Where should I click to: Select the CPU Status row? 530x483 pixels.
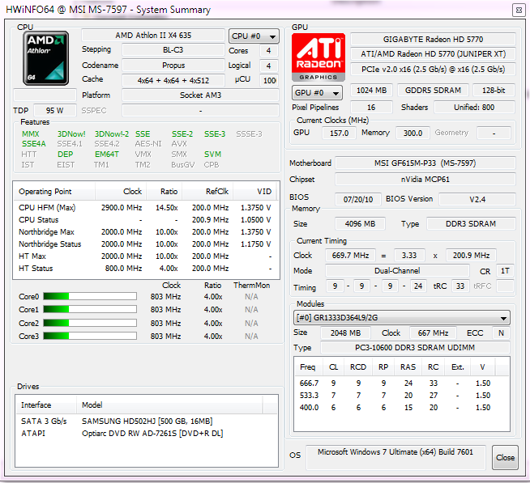point(145,220)
